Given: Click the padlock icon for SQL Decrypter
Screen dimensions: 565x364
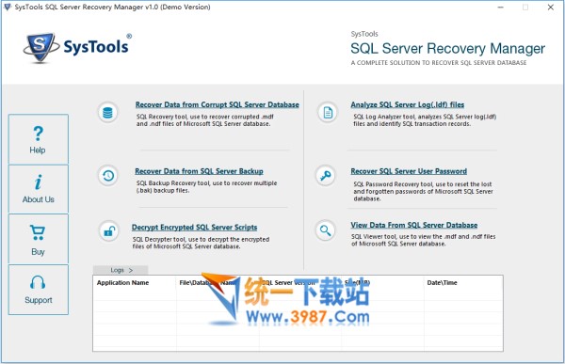Looking at the screenshot, I should (109, 230).
